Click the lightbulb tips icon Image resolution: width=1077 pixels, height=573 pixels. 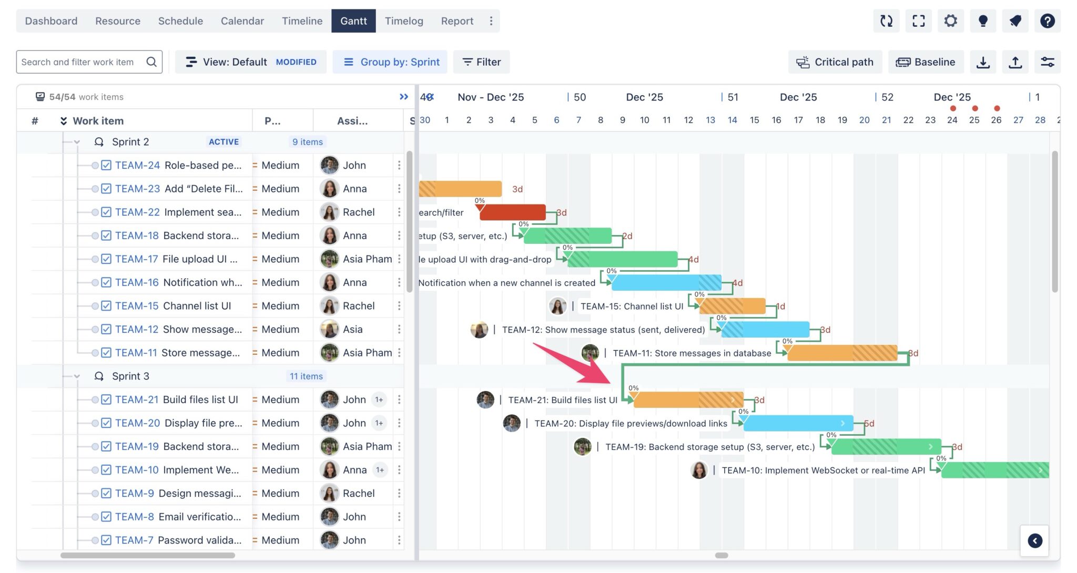point(983,21)
